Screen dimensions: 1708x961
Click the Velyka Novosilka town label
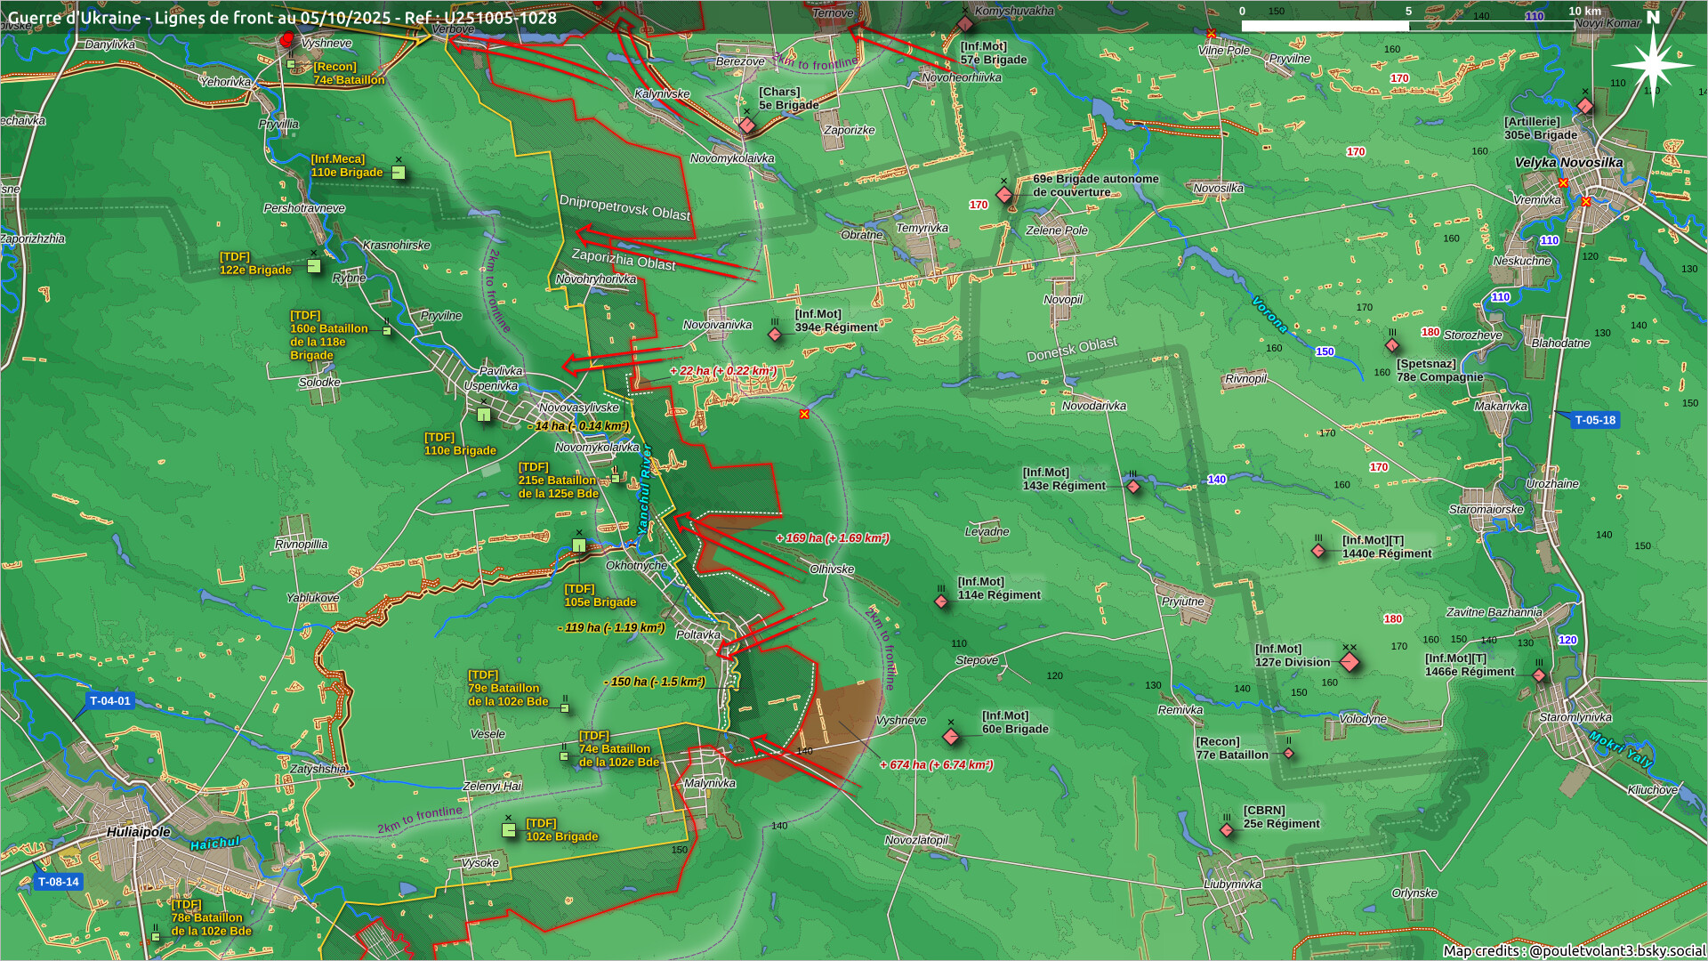tap(1568, 163)
